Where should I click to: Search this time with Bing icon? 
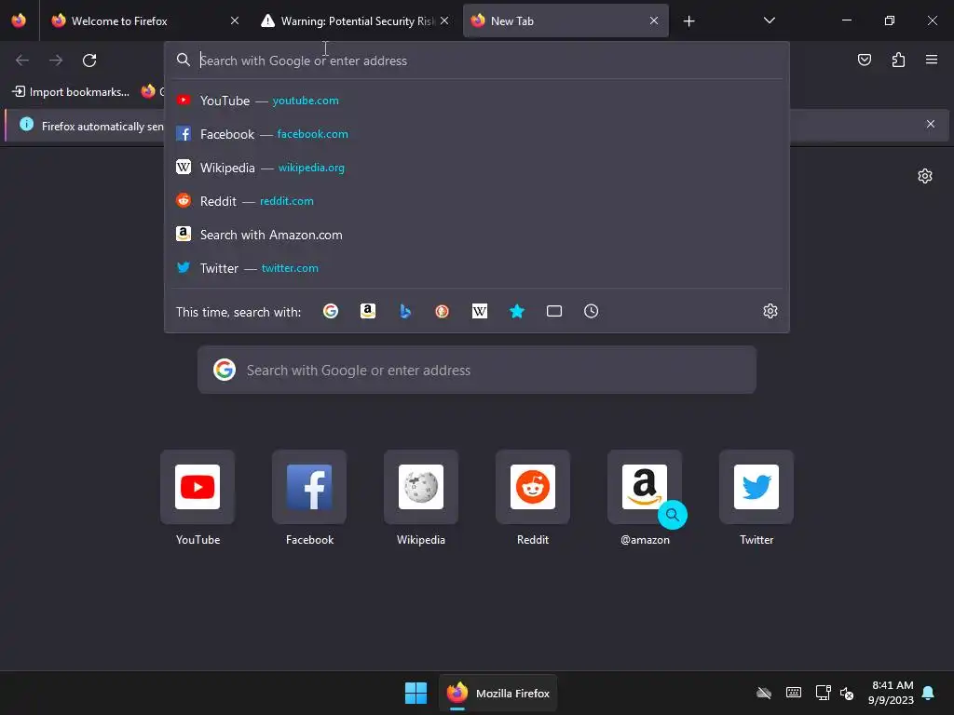pyautogui.click(x=405, y=311)
